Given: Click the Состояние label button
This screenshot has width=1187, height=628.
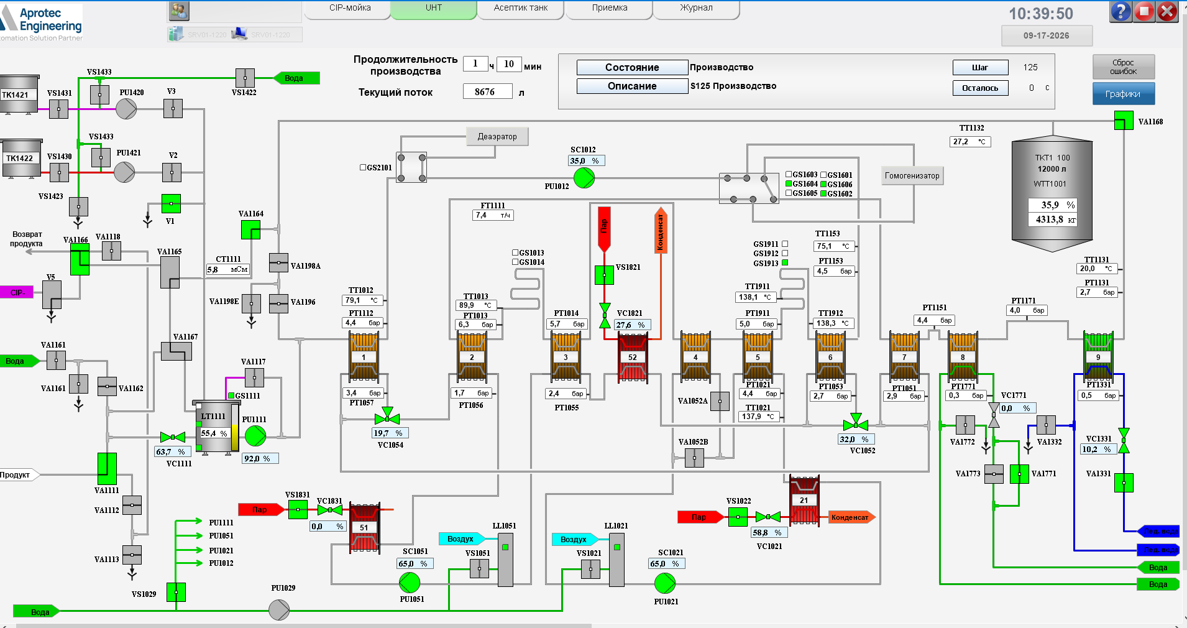Looking at the screenshot, I should [x=632, y=67].
